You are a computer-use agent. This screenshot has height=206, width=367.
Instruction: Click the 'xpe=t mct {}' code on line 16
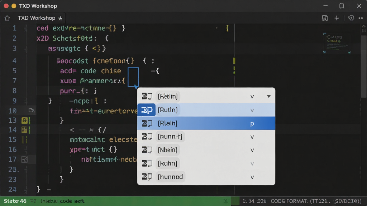click(94, 149)
